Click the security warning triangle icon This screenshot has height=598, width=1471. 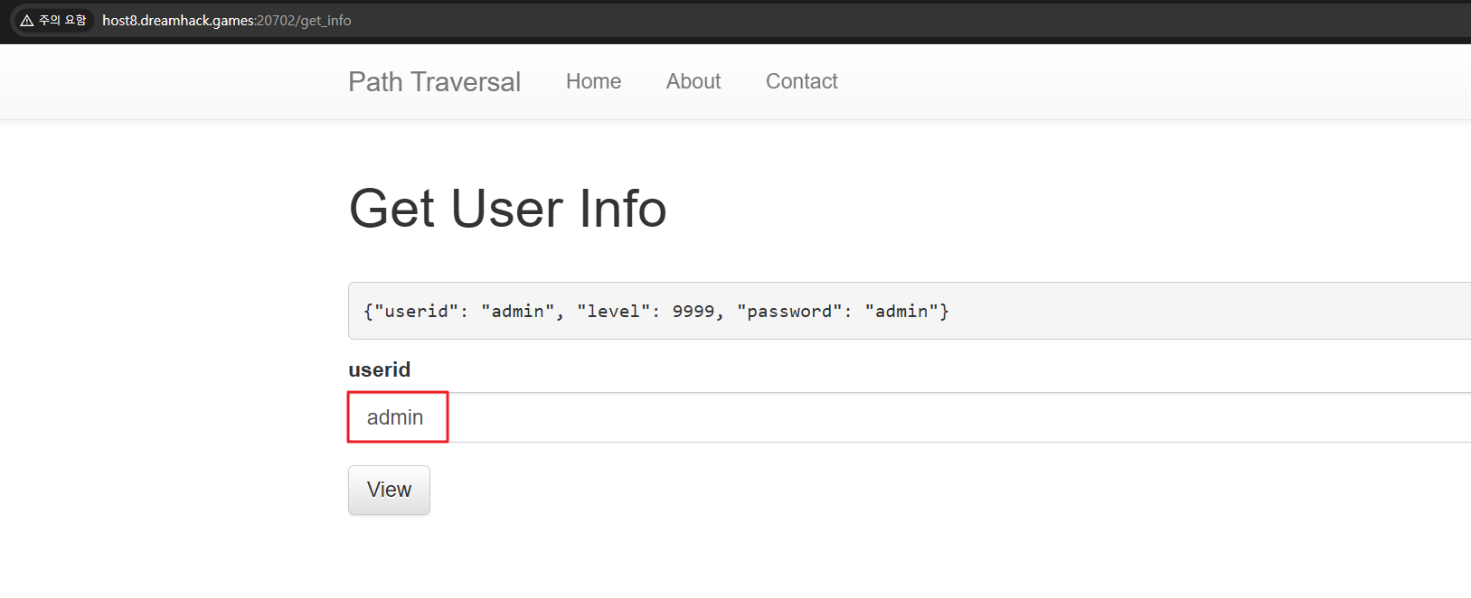pyautogui.click(x=27, y=21)
